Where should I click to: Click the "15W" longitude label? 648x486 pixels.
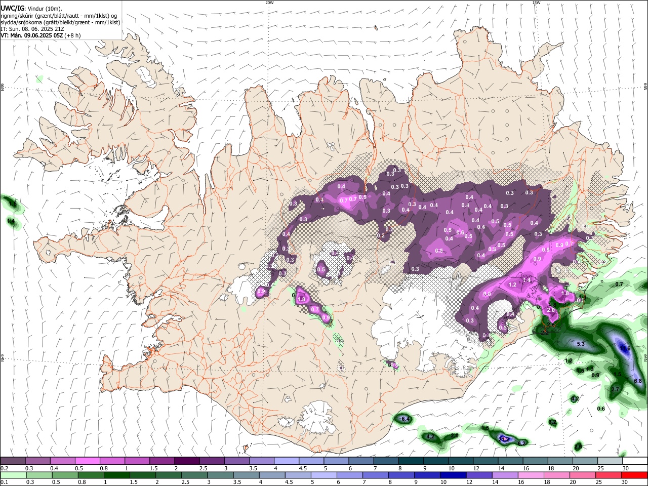536,3
